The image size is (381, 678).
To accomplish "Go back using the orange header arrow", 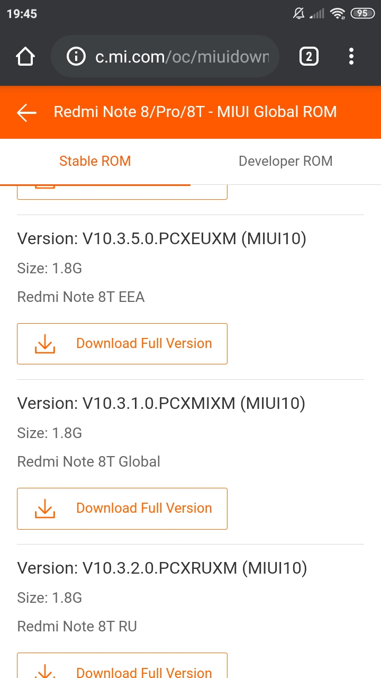I will click(26, 112).
